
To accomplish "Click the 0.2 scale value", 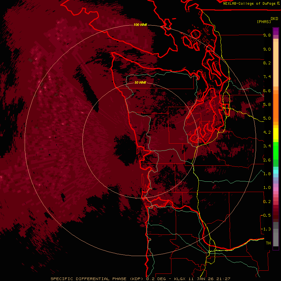I will point(267,202).
